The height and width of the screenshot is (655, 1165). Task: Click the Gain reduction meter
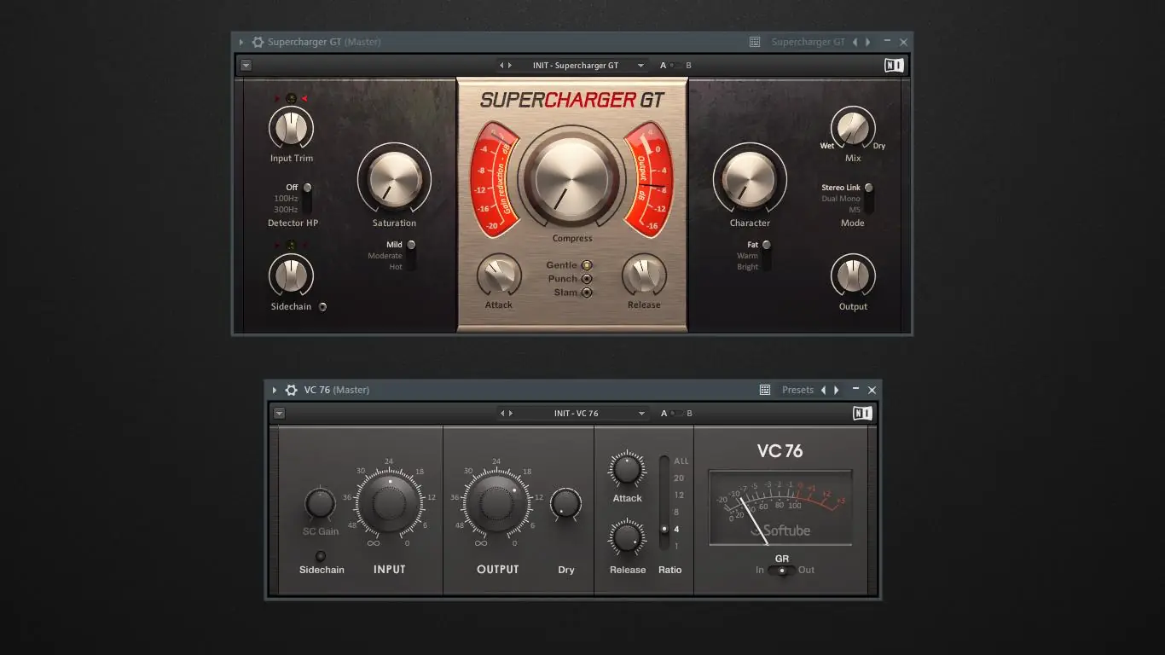click(495, 180)
